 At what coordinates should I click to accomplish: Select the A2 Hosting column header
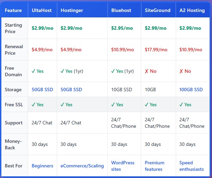(x=192, y=10)
